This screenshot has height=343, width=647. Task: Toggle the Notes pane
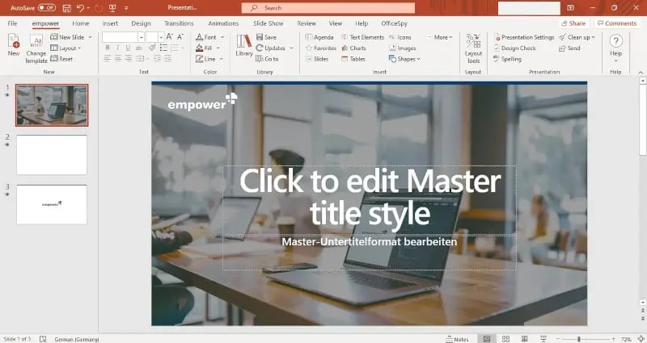pos(457,339)
